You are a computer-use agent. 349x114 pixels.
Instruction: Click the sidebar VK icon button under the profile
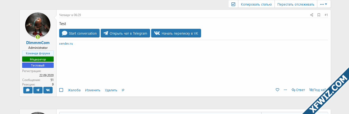click(x=48, y=90)
